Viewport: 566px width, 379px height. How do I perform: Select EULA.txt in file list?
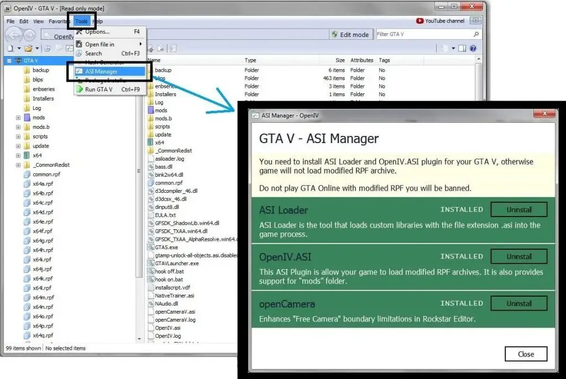pos(165,215)
